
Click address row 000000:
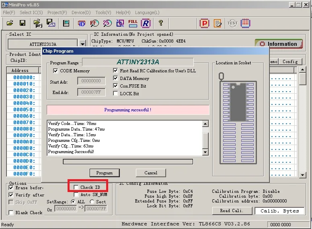pos(24,77)
